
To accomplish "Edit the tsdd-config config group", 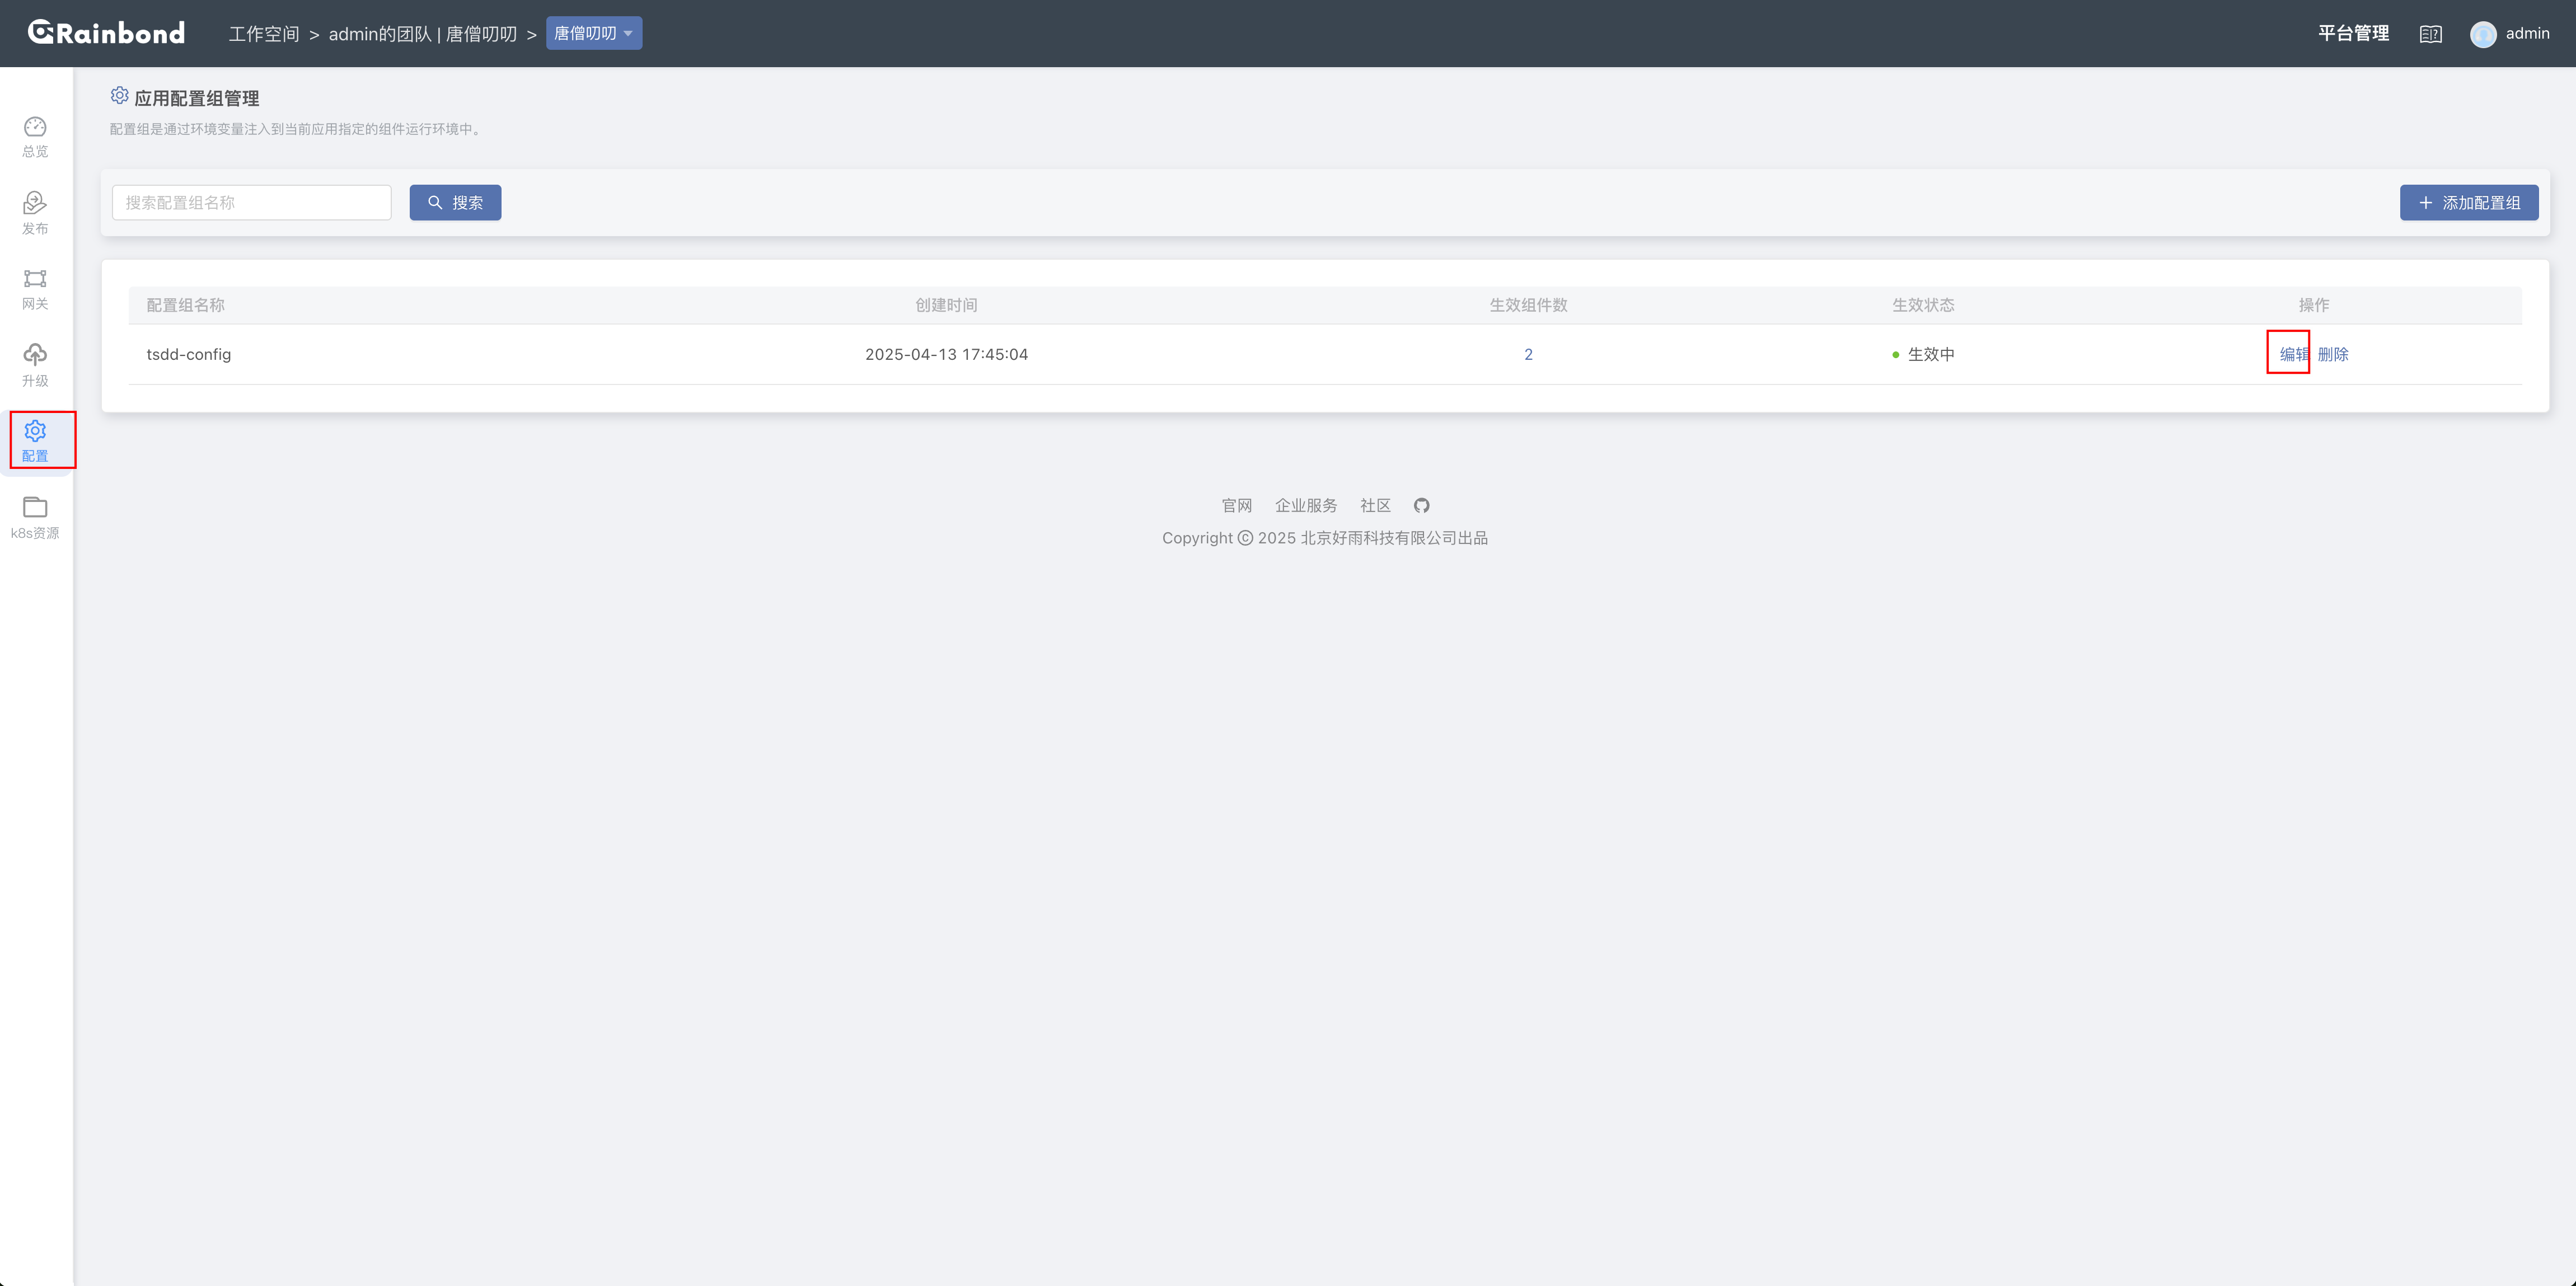I will point(2289,353).
